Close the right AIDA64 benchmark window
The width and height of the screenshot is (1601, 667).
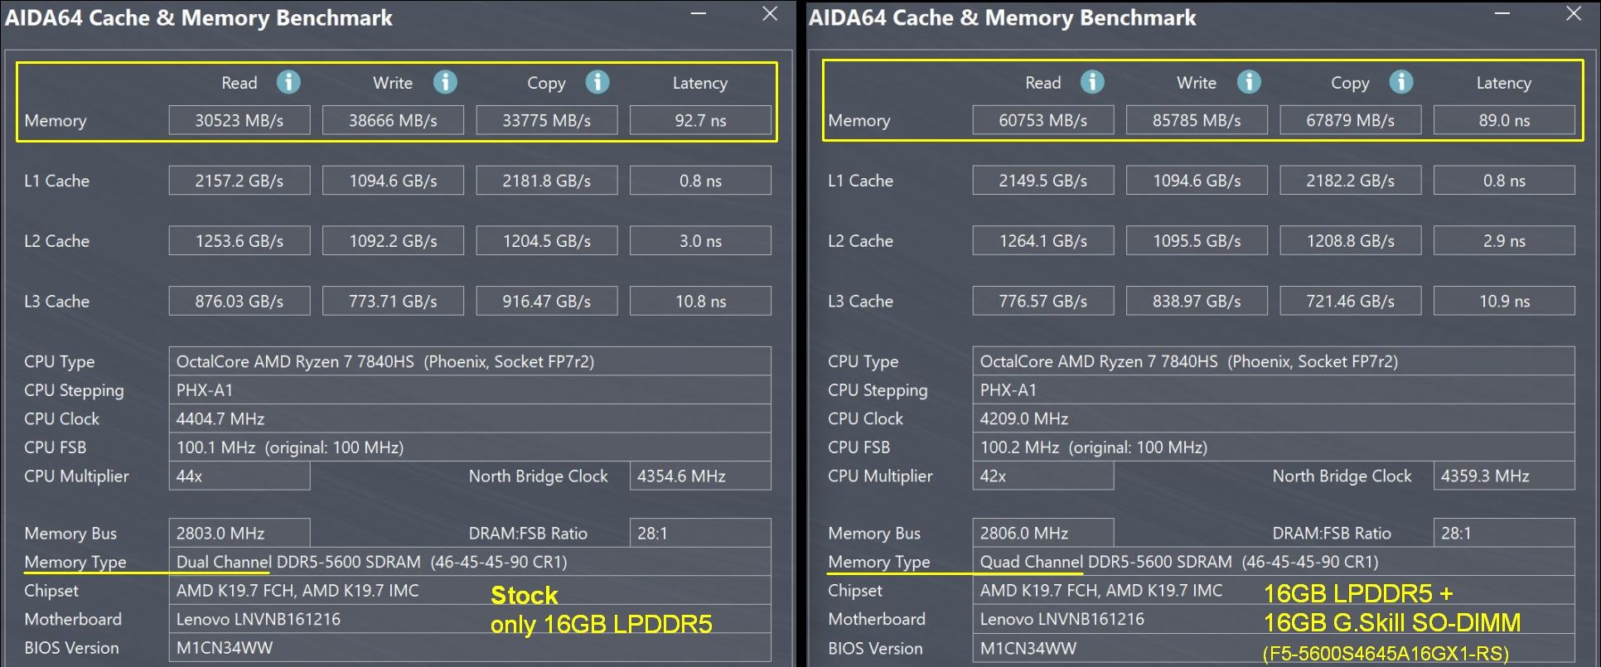[x=1574, y=14]
